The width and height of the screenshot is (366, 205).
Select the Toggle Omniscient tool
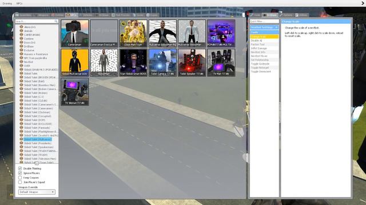tap(264, 72)
